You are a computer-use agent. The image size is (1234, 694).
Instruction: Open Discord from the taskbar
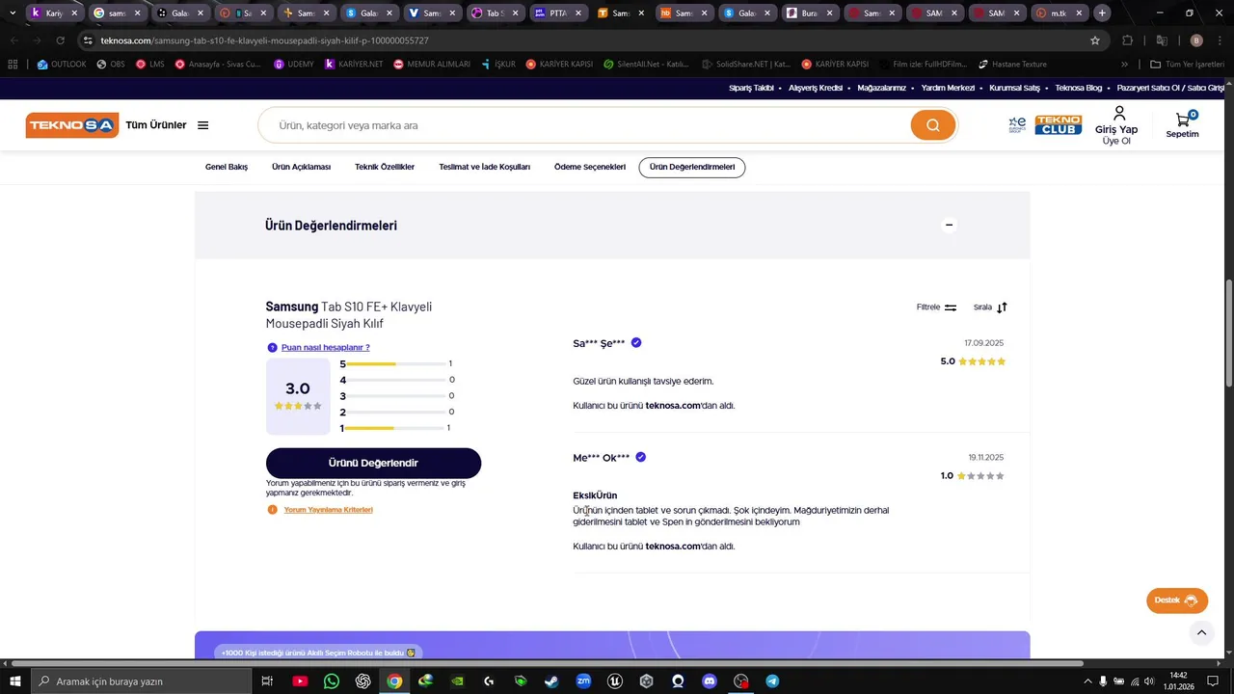pos(710,681)
